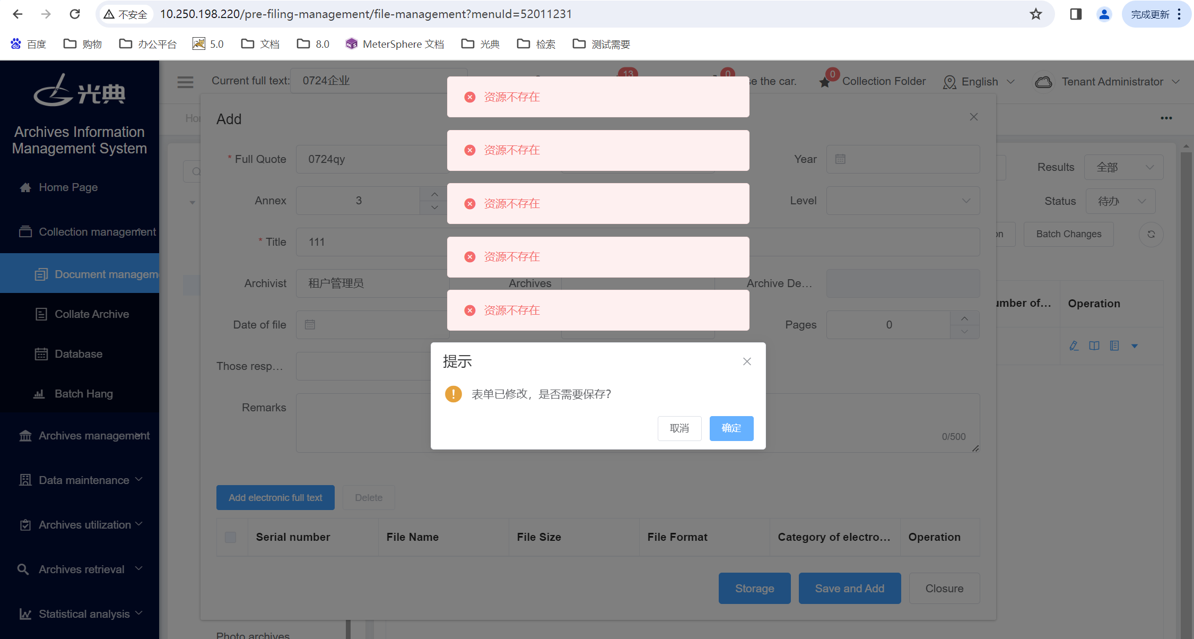Open the Year calendar picker icon
The height and width of the screenshot is (639, 1194).
pyautogui.click(x=840, y=159)
